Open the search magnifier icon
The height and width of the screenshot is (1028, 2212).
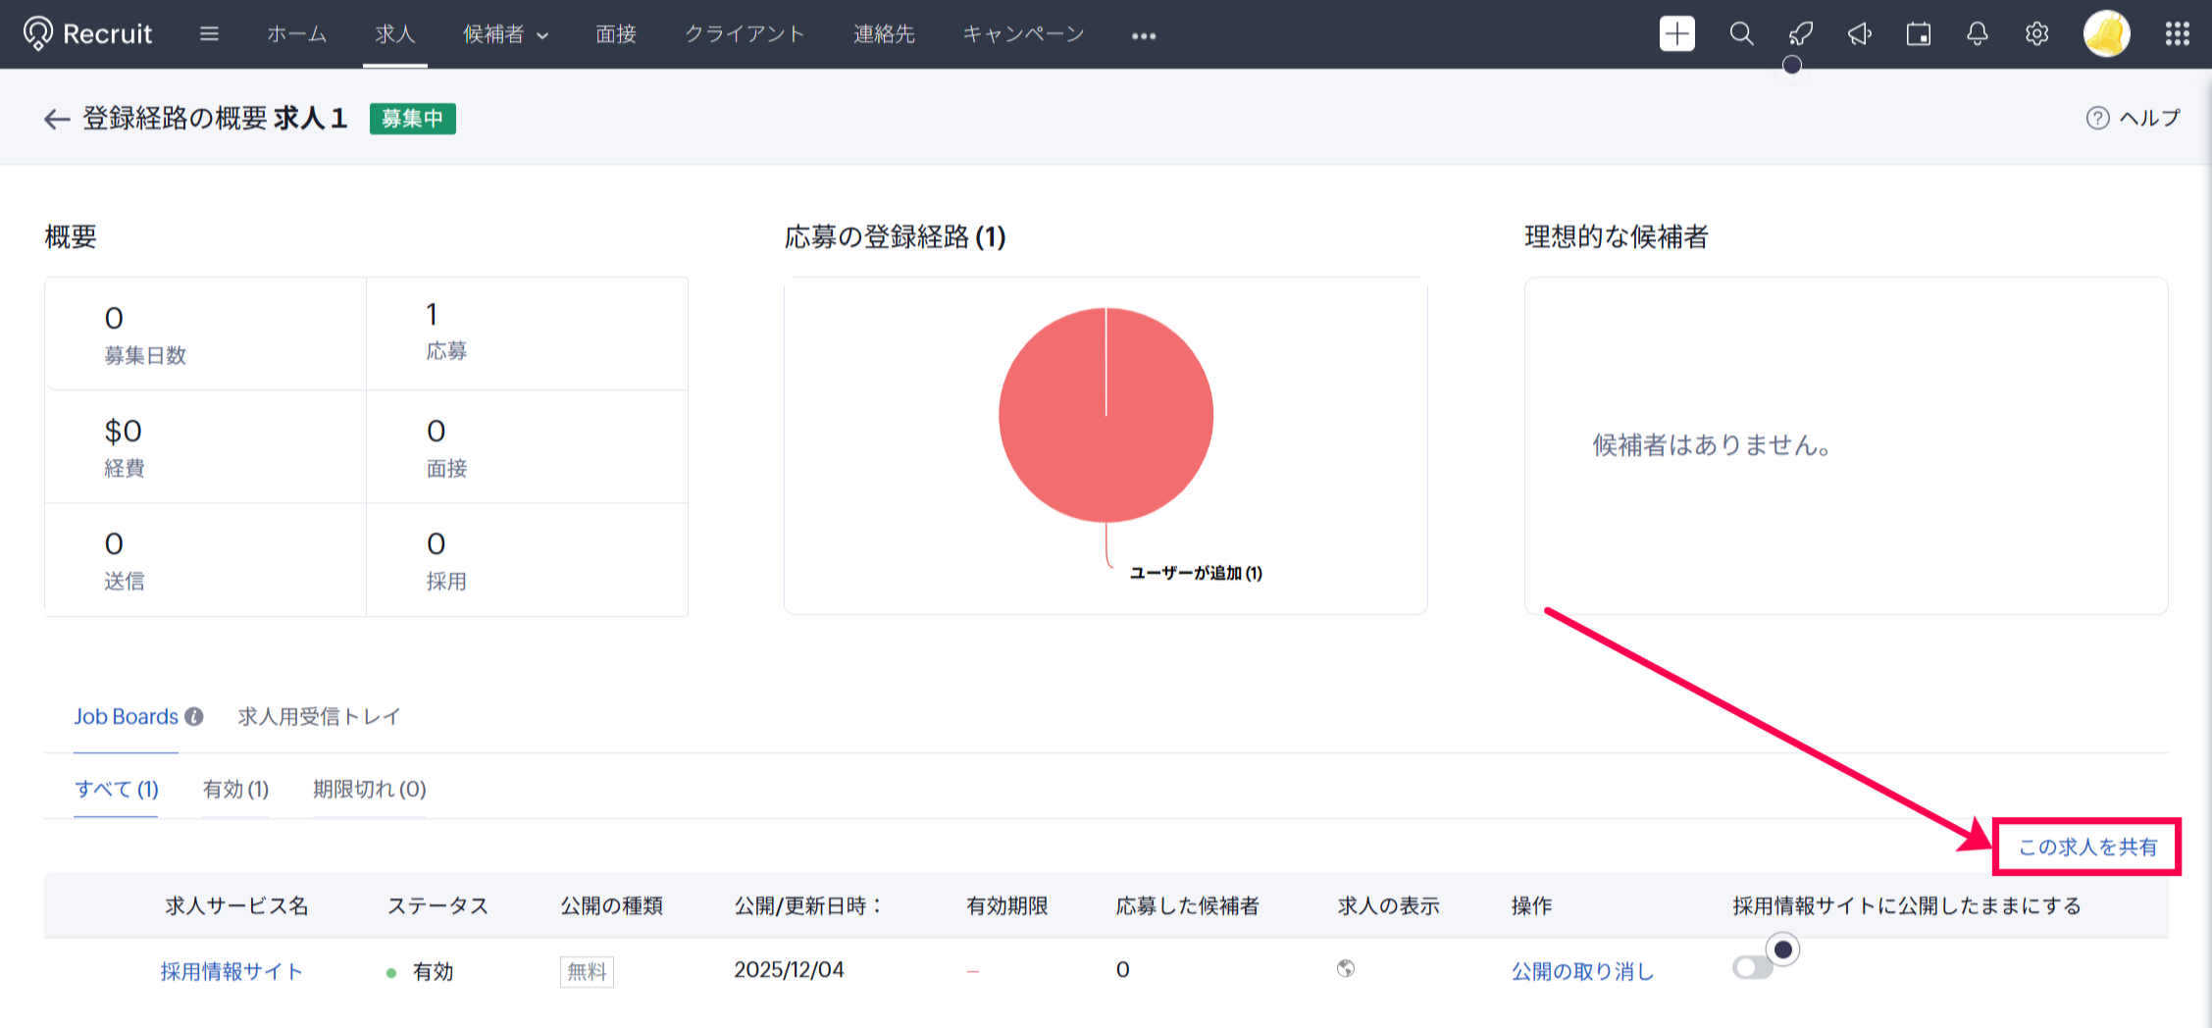pyautogui.click(x=1741, y=34)
